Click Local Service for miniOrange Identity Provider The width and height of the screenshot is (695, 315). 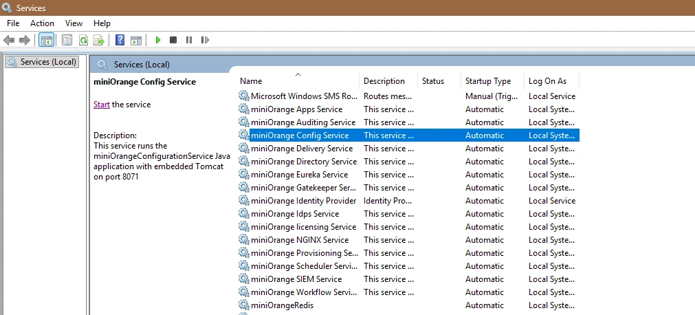click(552, 201)
